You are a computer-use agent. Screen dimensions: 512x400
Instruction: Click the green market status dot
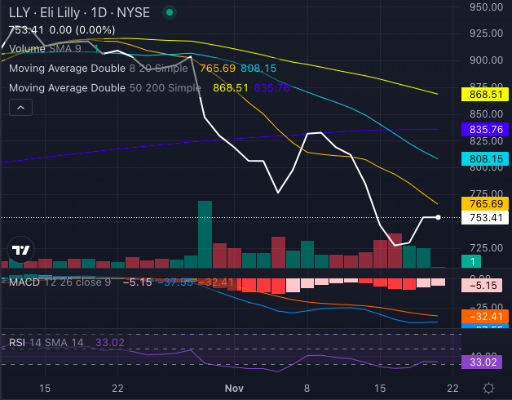point(169,13)
